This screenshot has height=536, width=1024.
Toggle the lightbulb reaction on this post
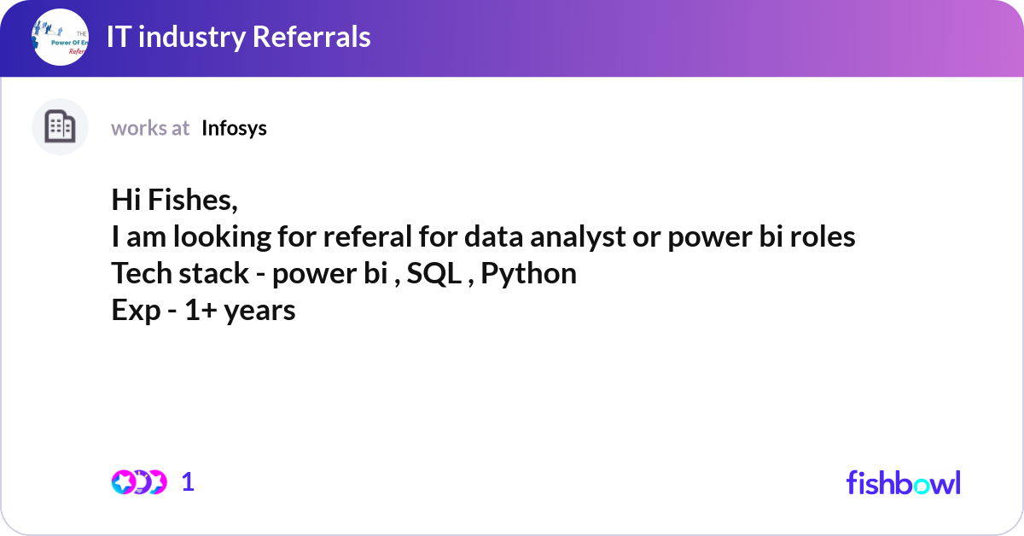141,481
